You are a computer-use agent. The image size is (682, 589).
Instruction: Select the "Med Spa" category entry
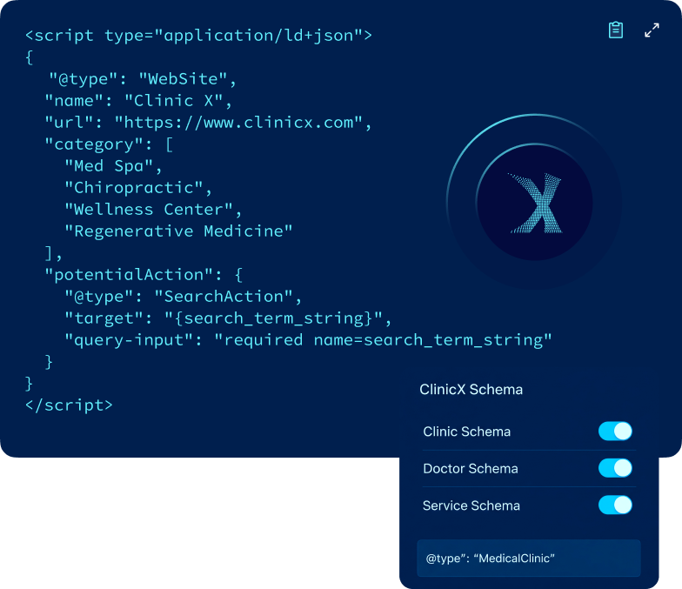click(x=113, y=166)
